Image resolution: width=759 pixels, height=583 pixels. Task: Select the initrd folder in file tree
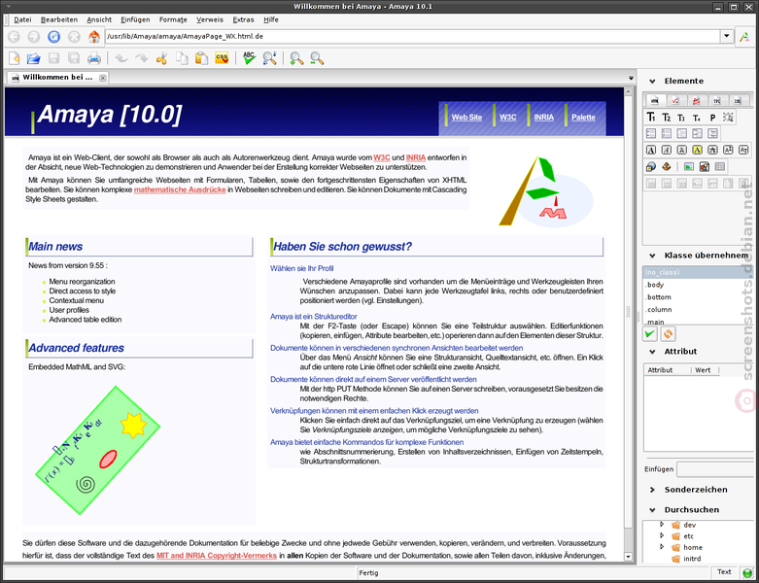click(x=692, y=559)
